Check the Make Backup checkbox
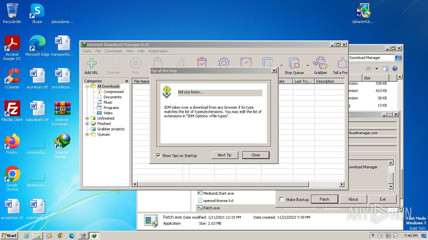 pos(282,199)
